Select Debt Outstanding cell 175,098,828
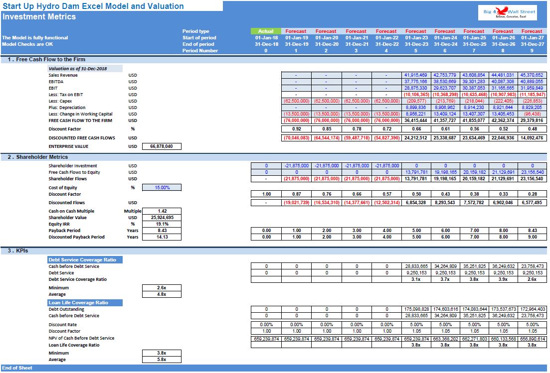 click(x=416, y=309)
